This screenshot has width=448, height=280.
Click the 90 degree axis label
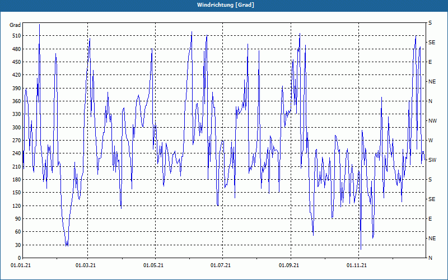[x=18, y=219]
